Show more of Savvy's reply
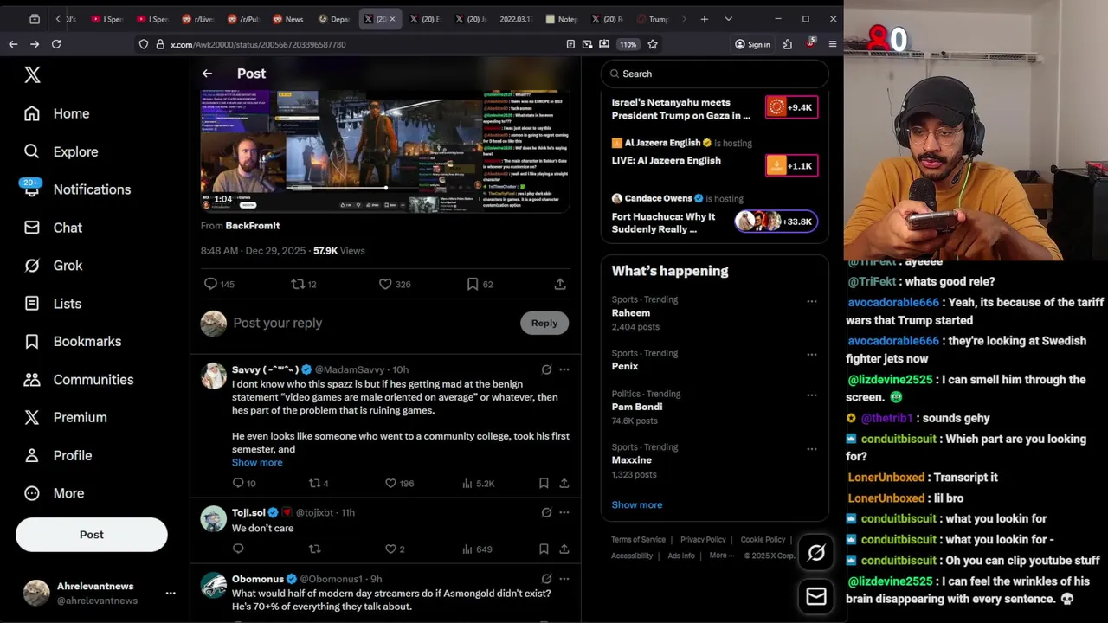1108x623 pixels. (257, 463)
